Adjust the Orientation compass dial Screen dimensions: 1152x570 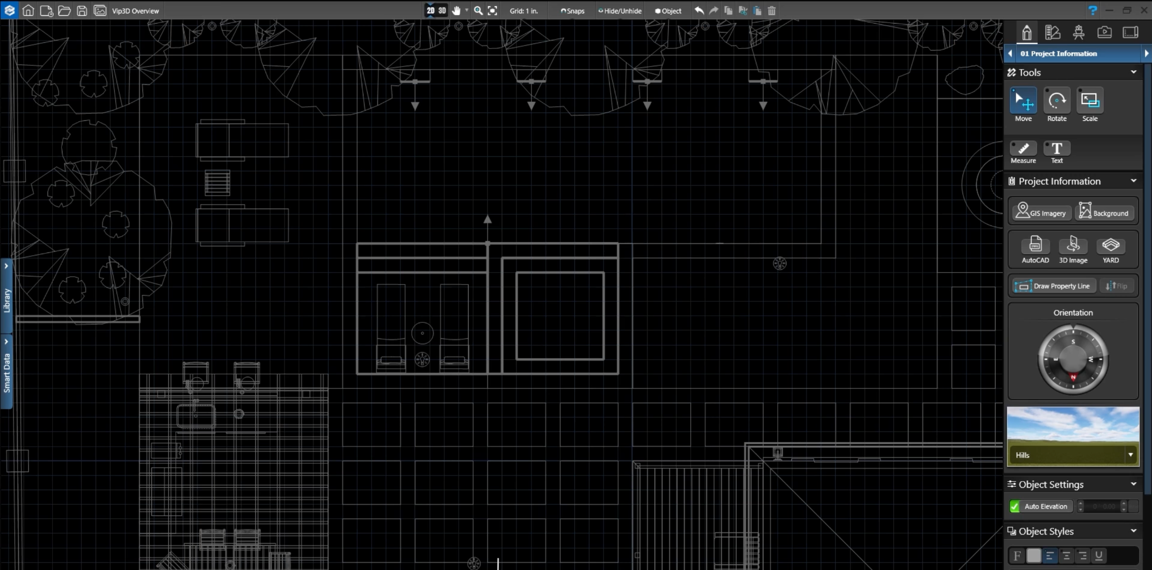pos(1073,360)
